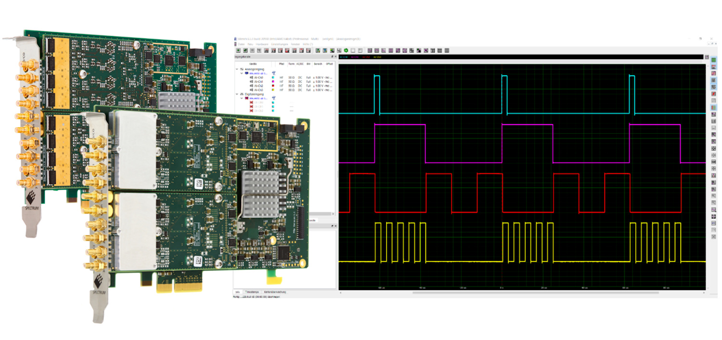Click the pin button on the Eingangskanäle panel
Screen dimensions: 722x340
pyautogui.click(x=333, y=56)
